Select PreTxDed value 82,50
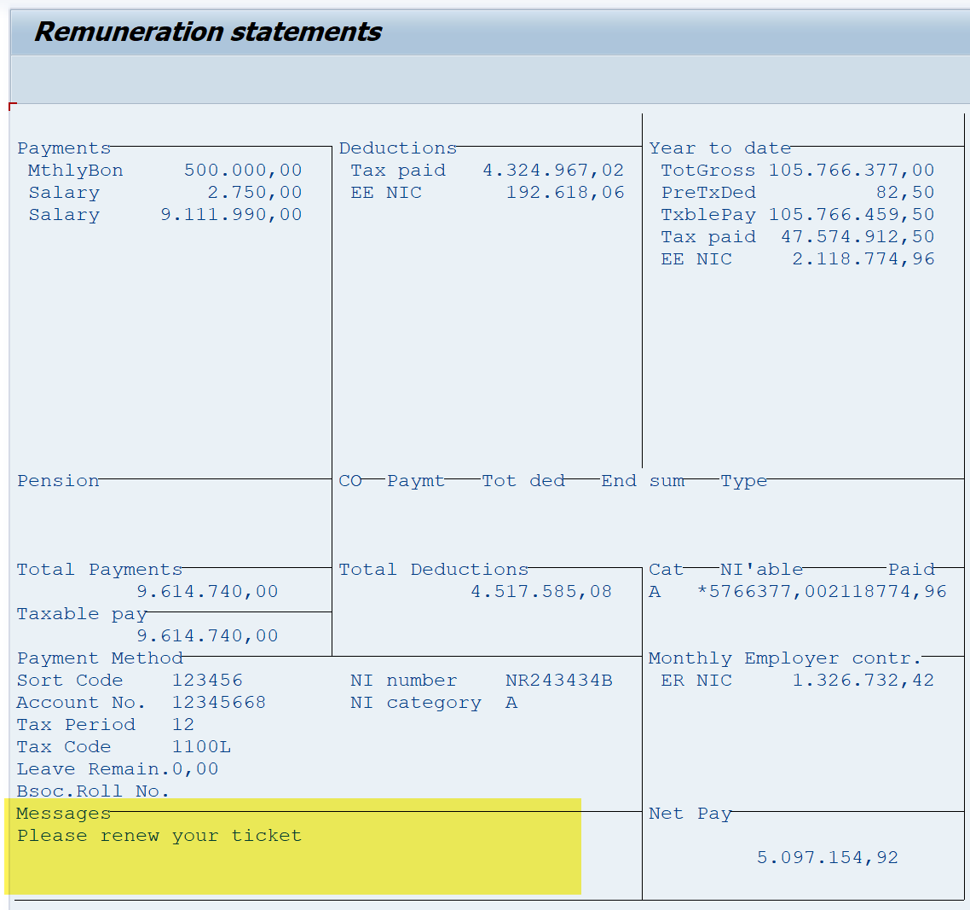Screen dimensions: 970x910 tap(905, 193)
